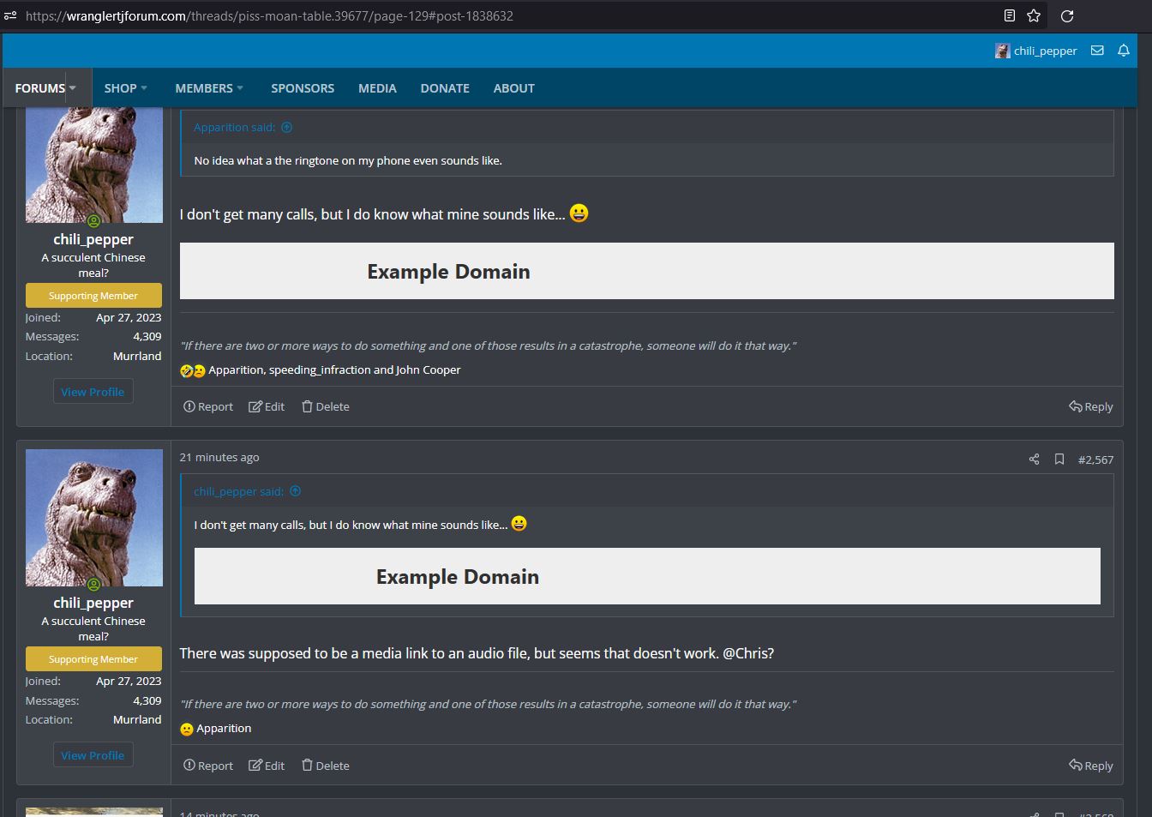View site information icon beside the URL
The image size is (1152, 817).
pos(10,15)
